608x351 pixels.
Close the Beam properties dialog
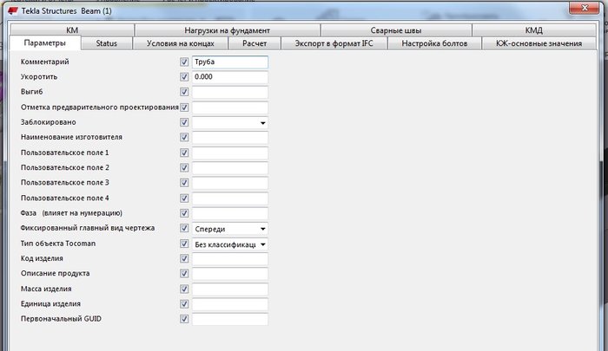click(585, 8)
